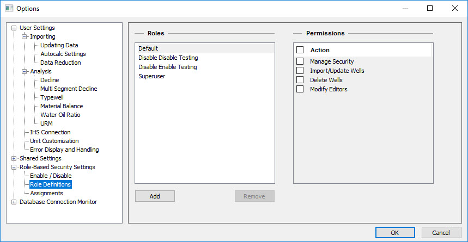The image size is (468, 242).
Task: Toggle the Modify Editors permission checkbox
Action: point(300,89)
